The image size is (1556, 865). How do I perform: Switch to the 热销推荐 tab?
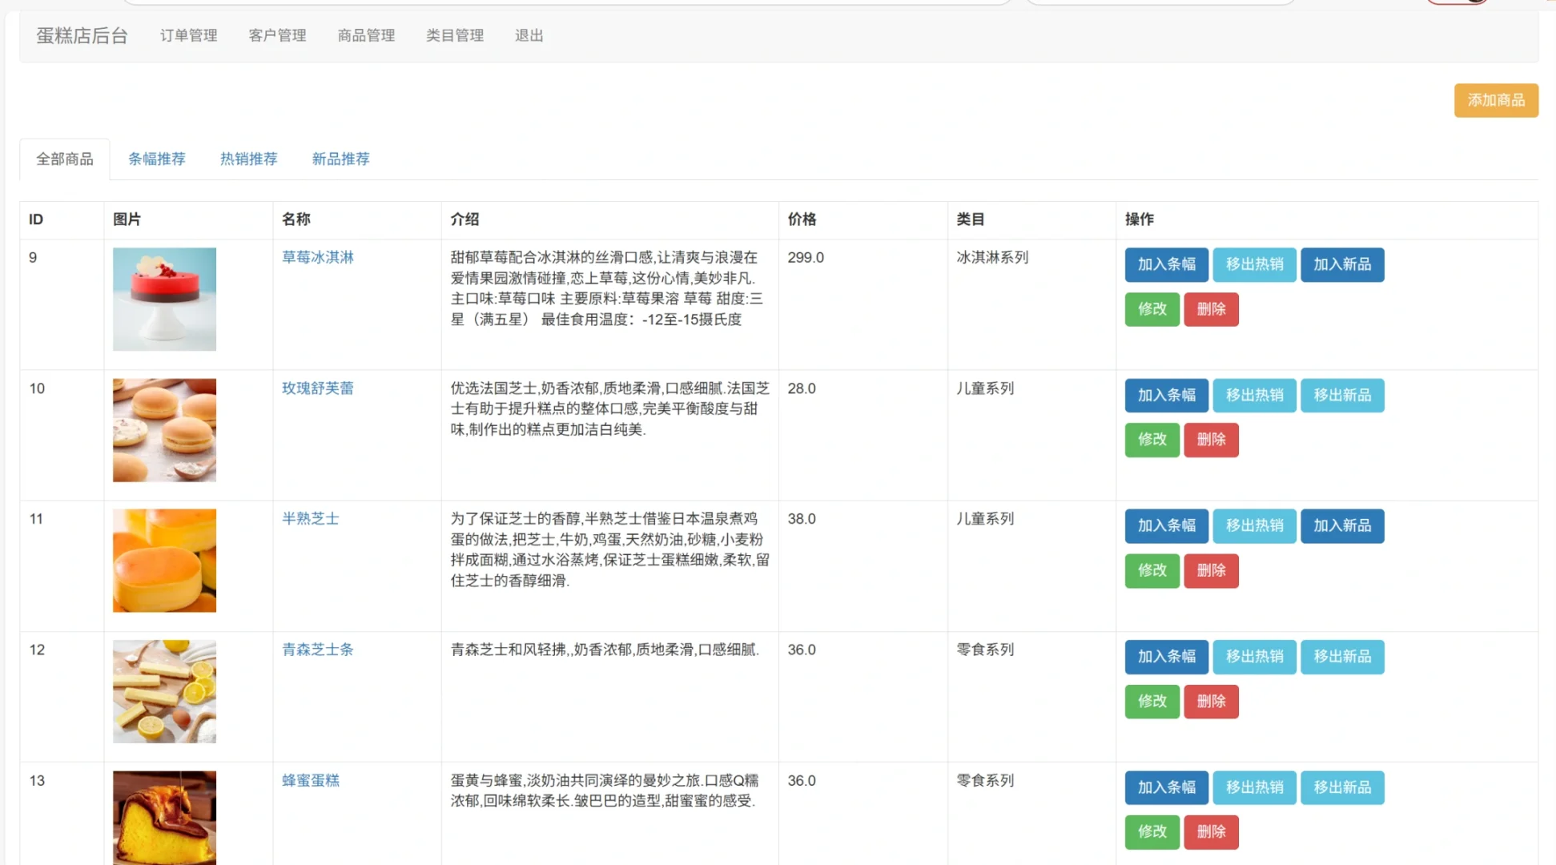coord(248,159)
